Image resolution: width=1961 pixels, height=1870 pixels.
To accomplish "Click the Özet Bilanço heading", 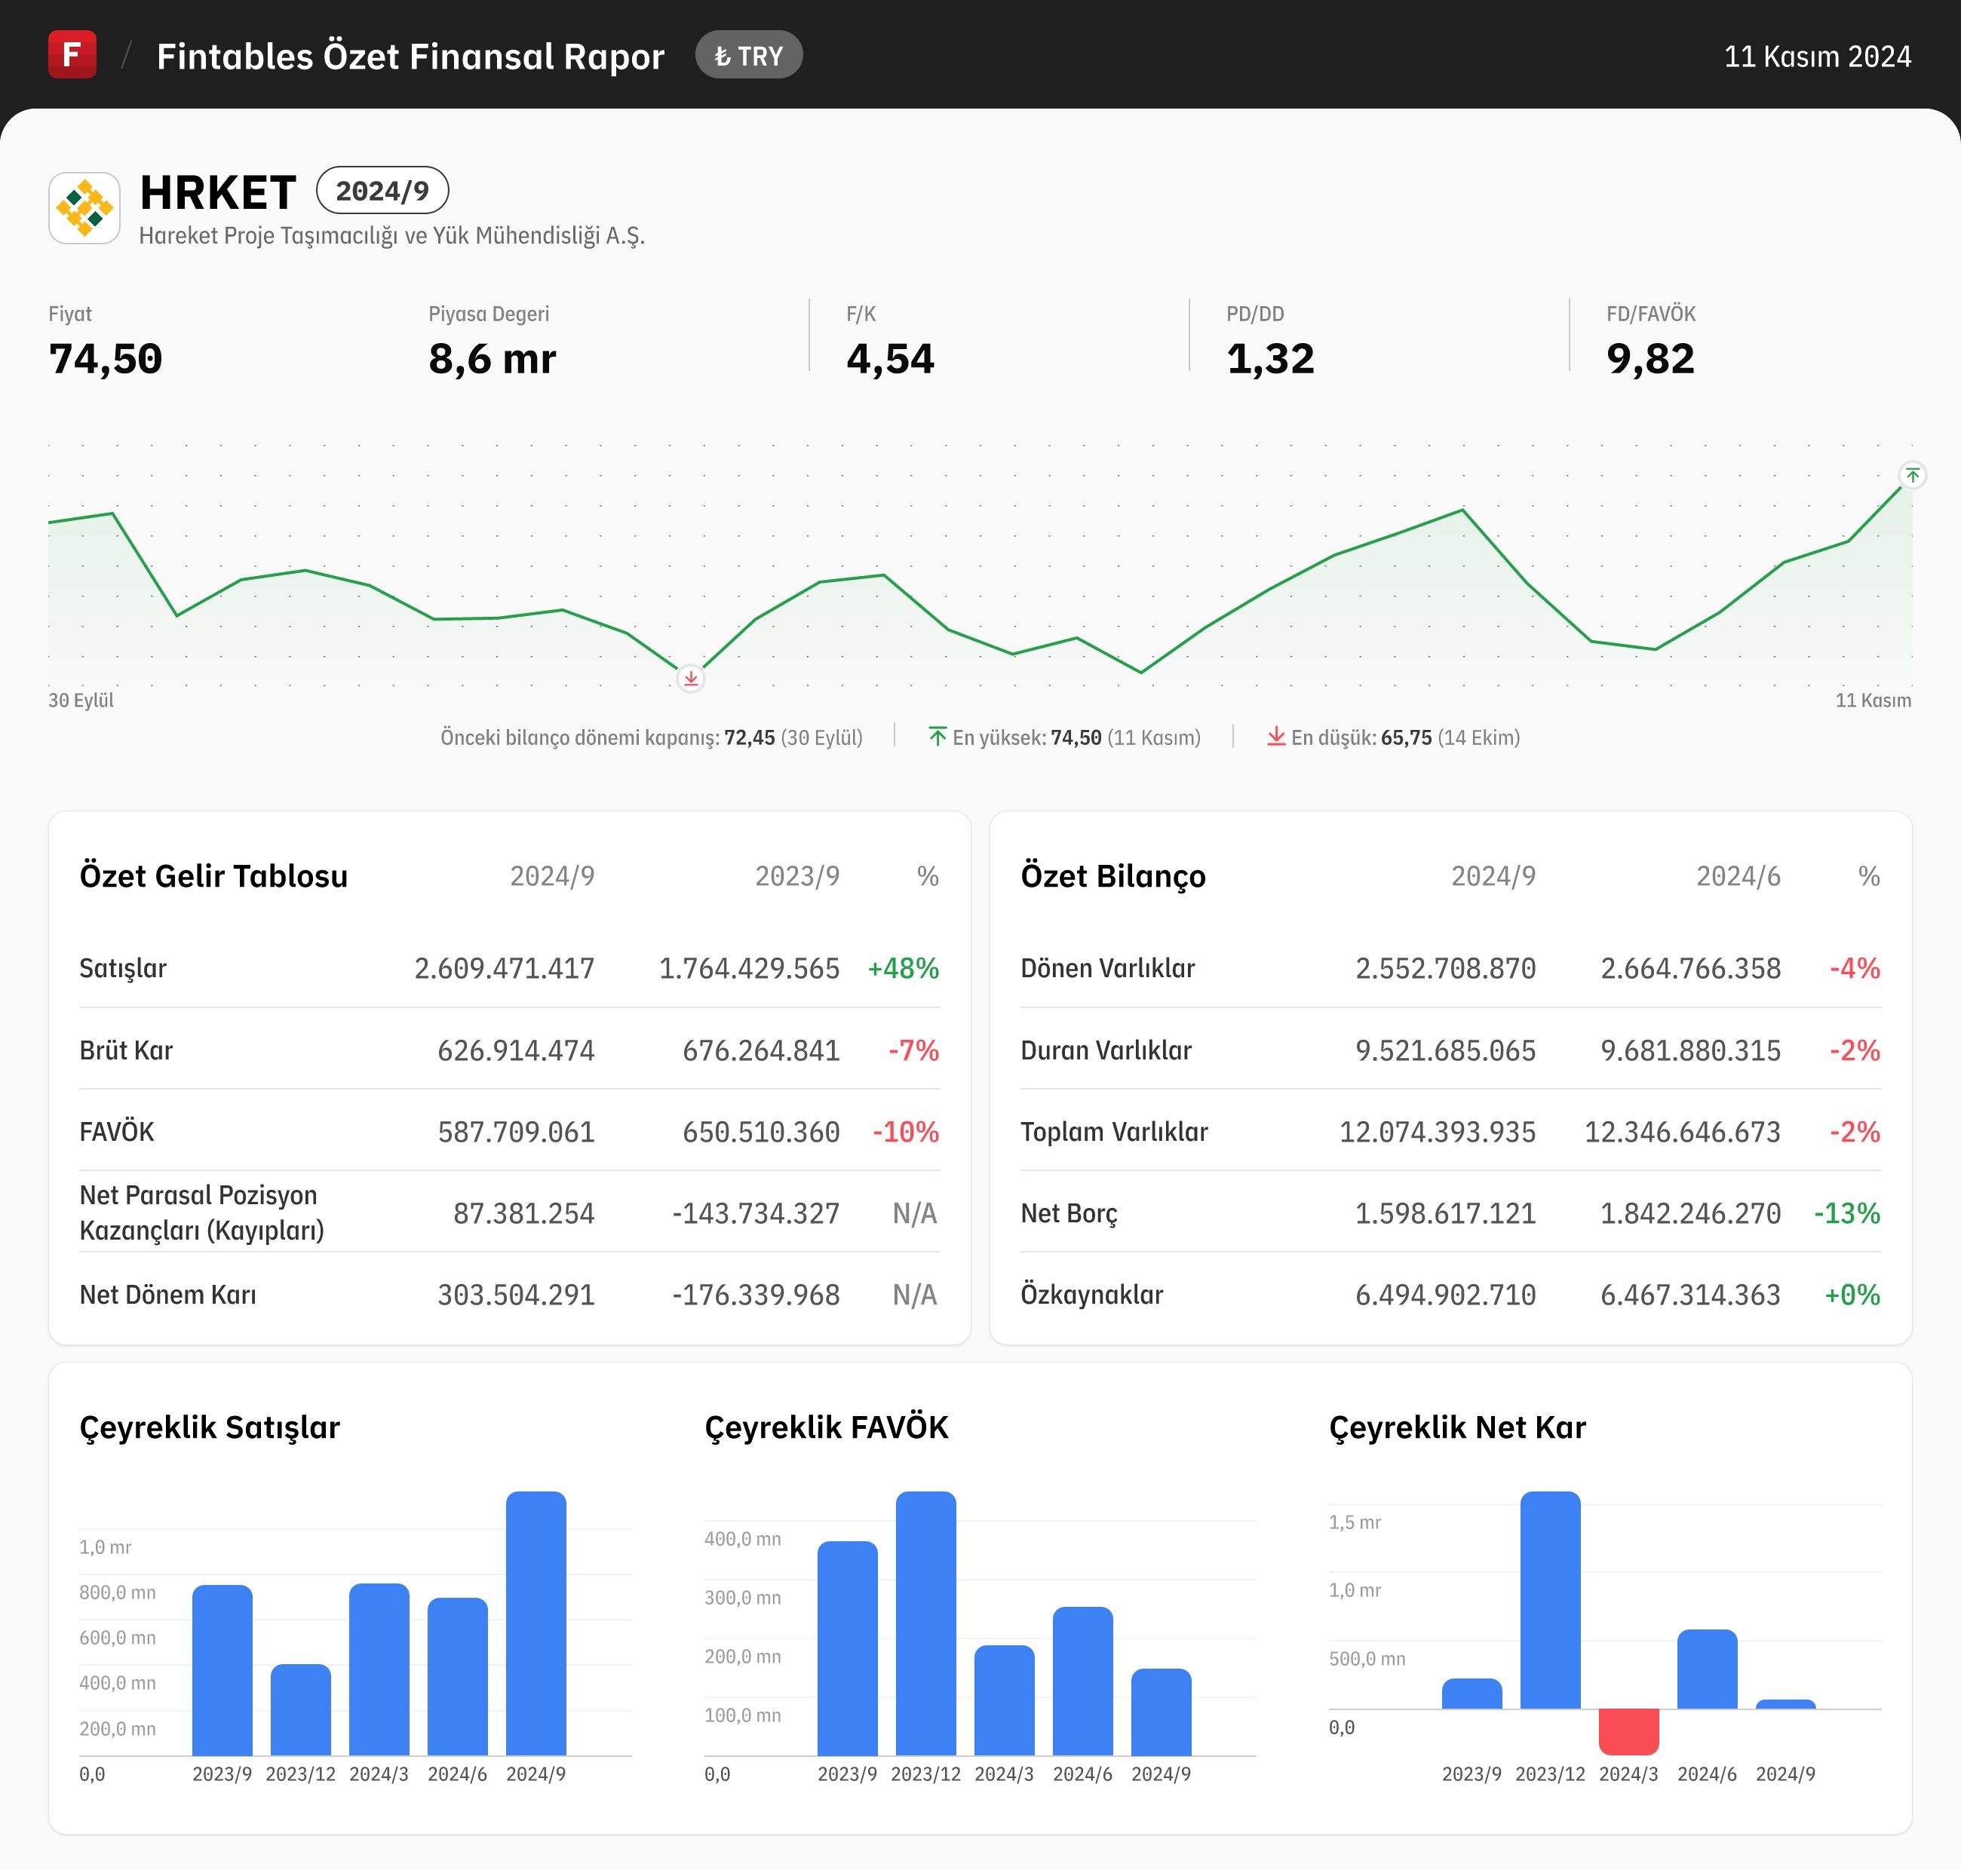I will [1112, 876].
